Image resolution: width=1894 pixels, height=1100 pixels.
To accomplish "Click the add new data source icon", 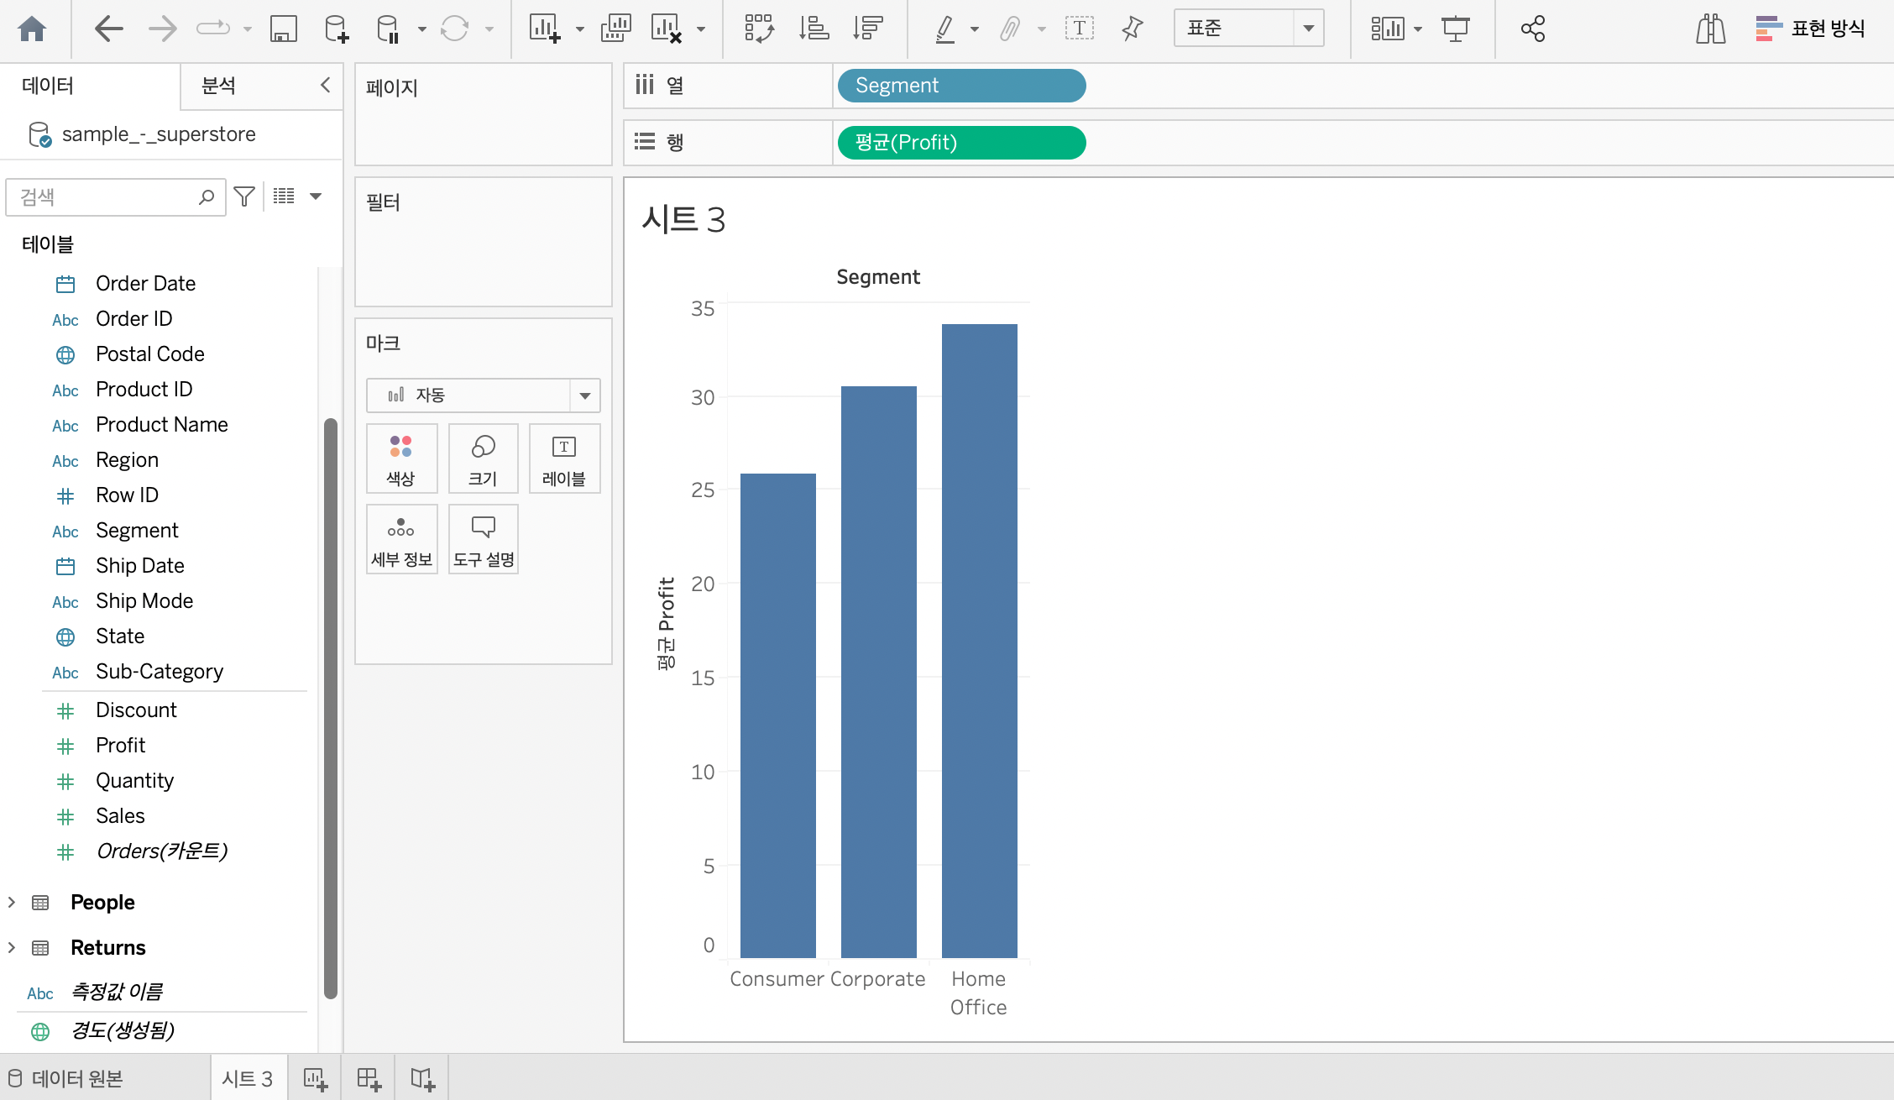I will (336, 29).
